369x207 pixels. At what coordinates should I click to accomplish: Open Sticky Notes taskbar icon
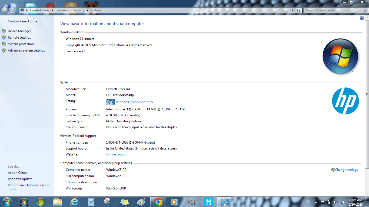125,202
